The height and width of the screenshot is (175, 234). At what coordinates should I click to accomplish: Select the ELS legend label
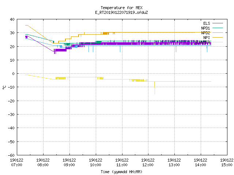pyautogui.click(x=207, y=23)
